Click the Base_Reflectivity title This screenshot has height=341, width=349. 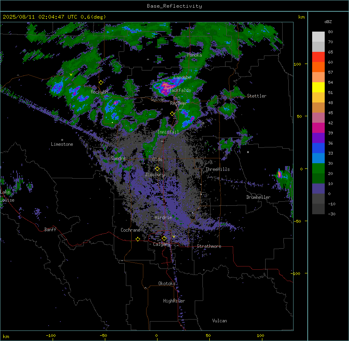(x=174, y=6)
